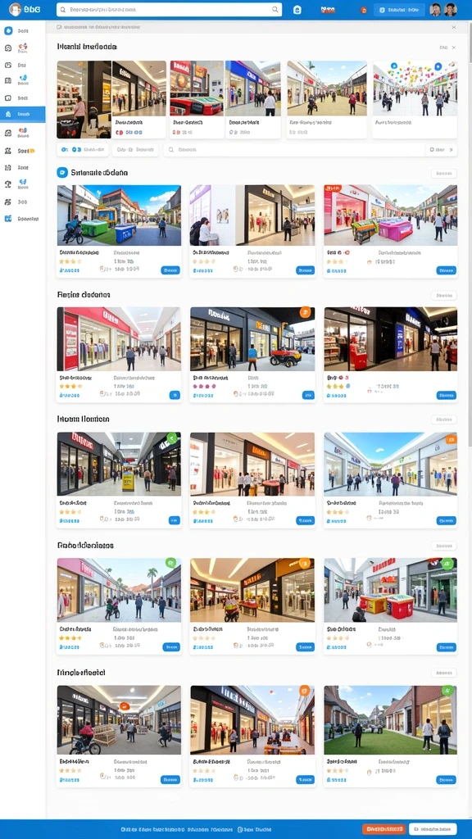Open the second user avatar in the header
This screenshot has width=472, height=839.
click(x=451, y=10)
